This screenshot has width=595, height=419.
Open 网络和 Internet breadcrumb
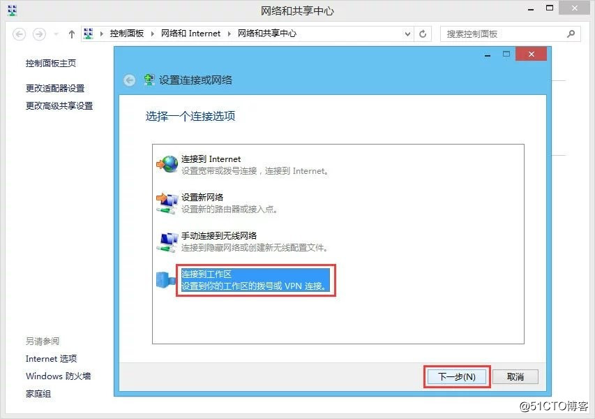point(191,34)
